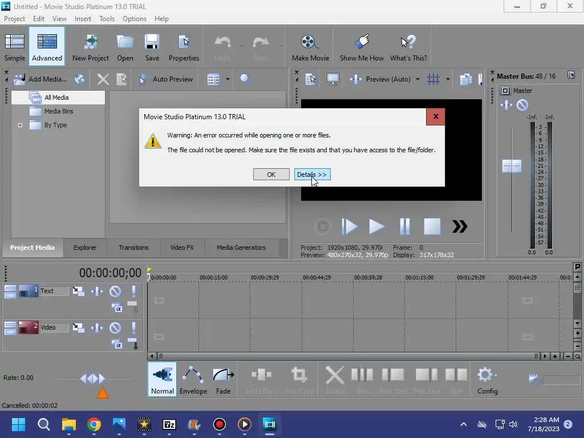The height and width of the screenshot is (438, 584).
Task: Select the Normal edit tool
Action: pos(162,379)
